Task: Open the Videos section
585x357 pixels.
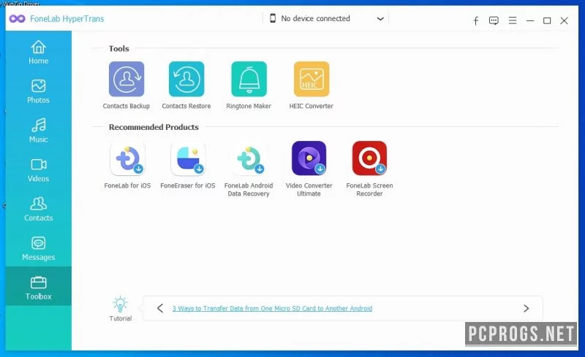Action: 39,170
